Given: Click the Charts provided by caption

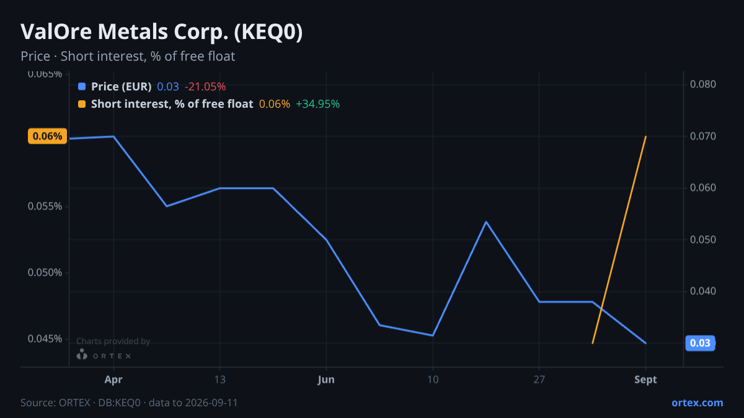Looking at the screenshot, I should point(113,341).
